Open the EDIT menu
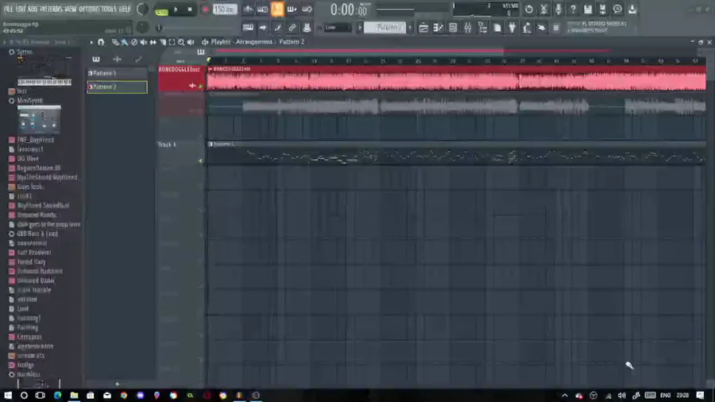 pos(21,9)
